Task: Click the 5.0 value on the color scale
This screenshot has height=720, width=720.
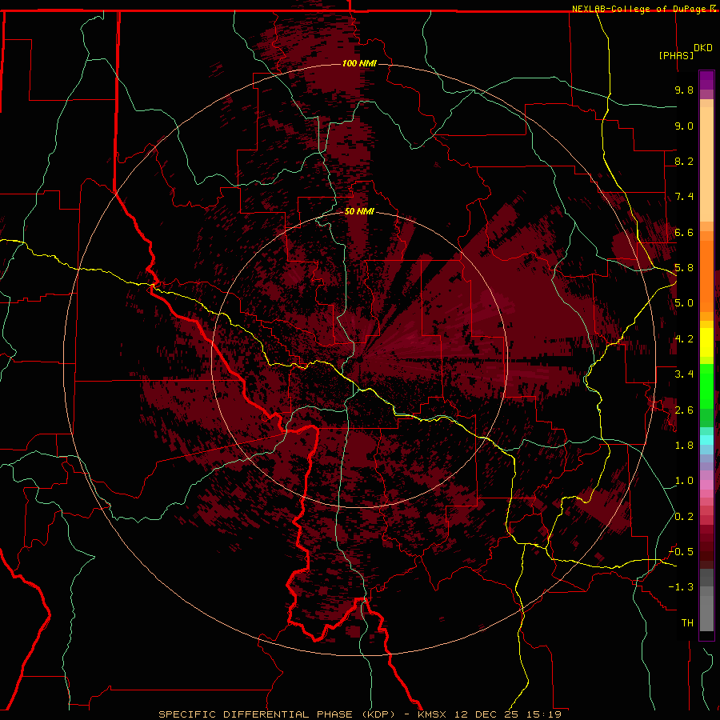Action: click(x=684, y=303)
